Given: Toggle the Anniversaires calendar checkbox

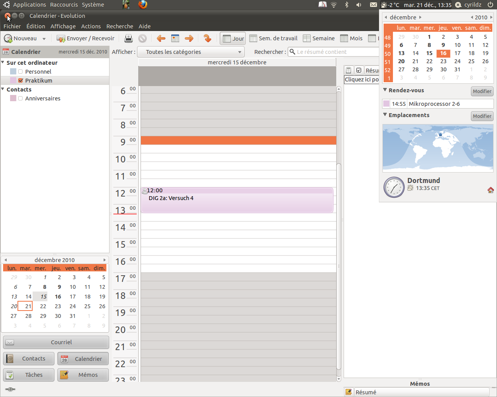Looking at the screenshot, I should click(21, 98).
